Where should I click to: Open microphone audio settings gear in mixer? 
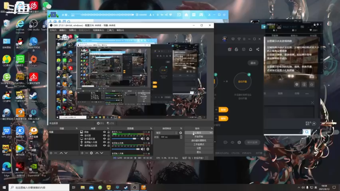coord(148,139)
